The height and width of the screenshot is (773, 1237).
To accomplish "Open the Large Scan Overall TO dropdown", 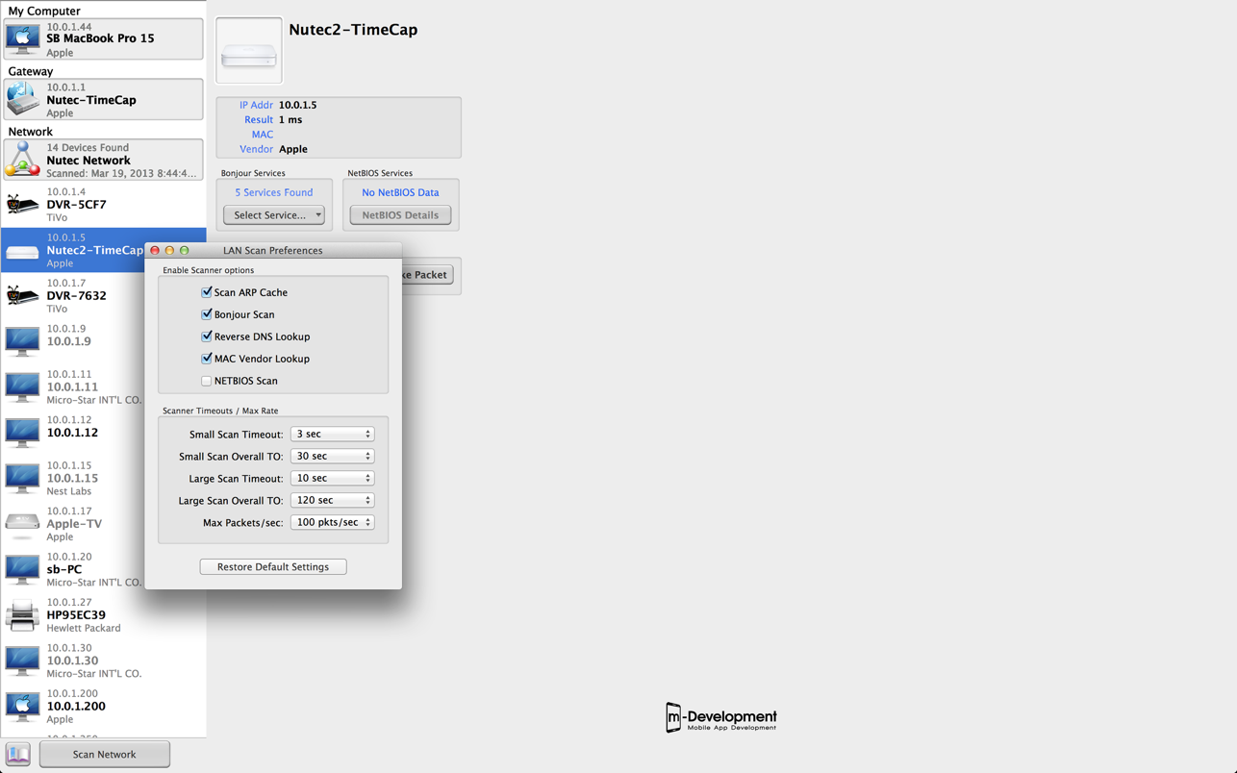I will click(x=332, y=501).
